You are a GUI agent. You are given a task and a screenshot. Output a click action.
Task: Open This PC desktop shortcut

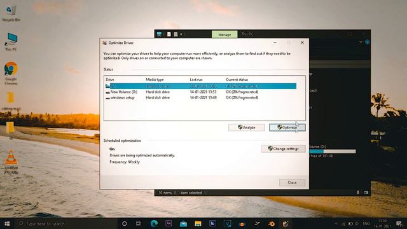point(11,41)
